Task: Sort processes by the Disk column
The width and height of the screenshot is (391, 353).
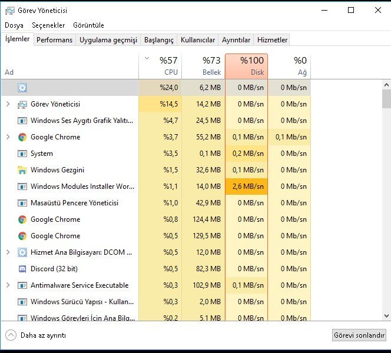Action: [246, 66]
